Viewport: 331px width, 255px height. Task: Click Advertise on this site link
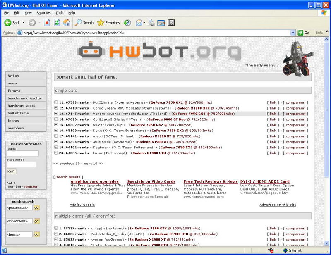(x=278, y=205)
